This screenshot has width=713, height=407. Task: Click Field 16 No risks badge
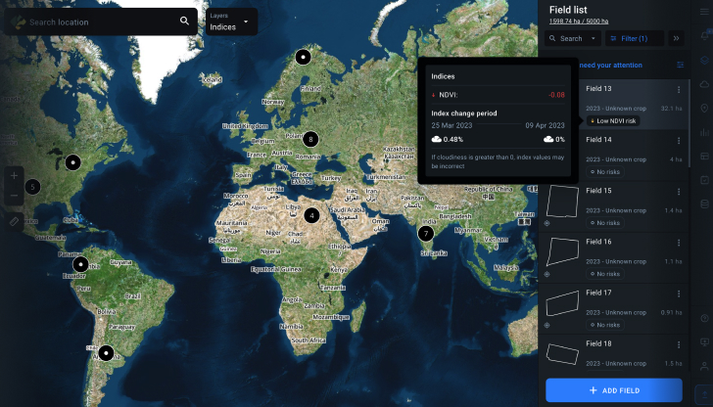(605, 274)
